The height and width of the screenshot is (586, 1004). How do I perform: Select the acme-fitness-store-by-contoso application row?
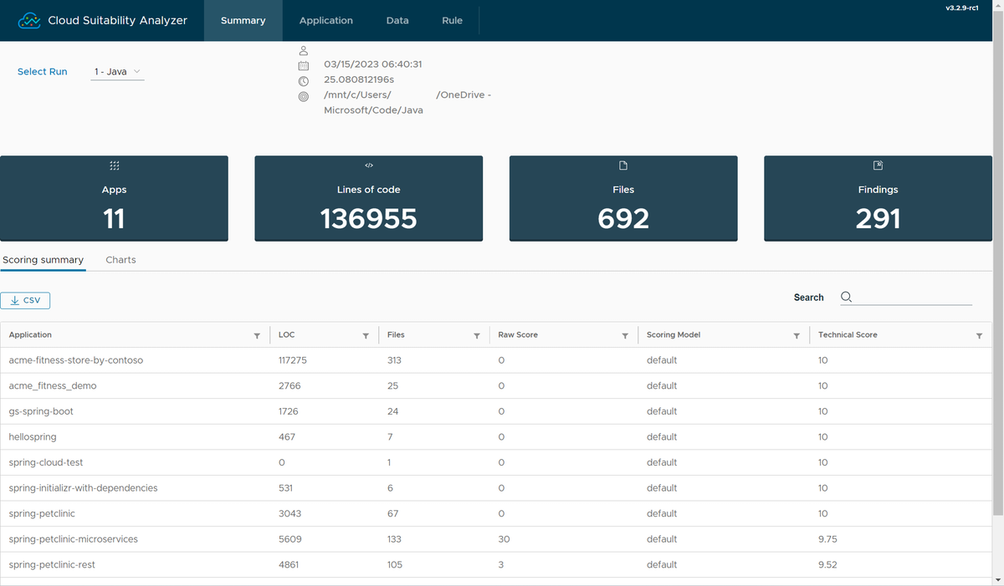click(x=76, y=360)
